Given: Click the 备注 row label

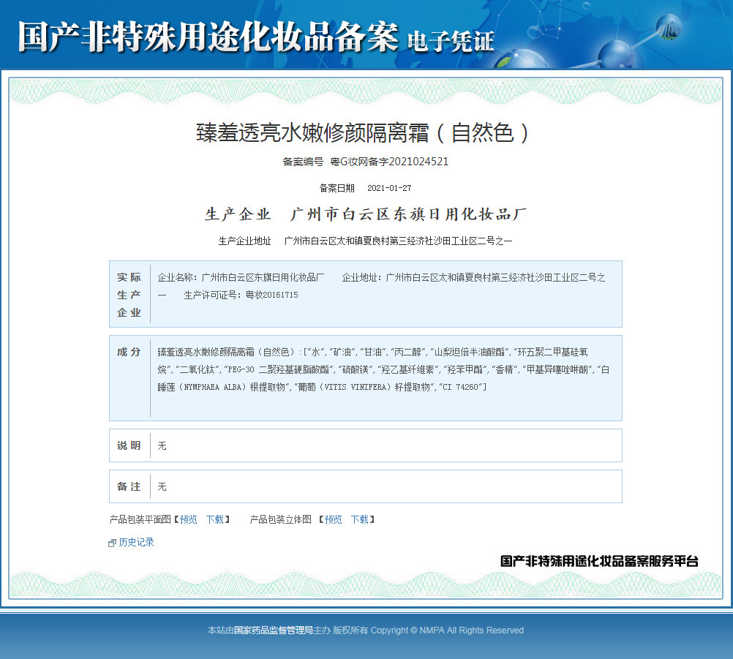Looking at the screenshot, I should pos(129,486).
